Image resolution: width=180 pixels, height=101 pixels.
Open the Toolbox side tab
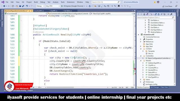2,24
